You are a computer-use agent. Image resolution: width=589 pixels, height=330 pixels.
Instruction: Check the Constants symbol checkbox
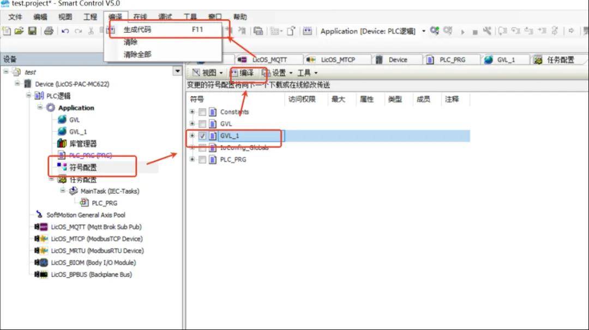pyautogui.click(x=202, y=112)
